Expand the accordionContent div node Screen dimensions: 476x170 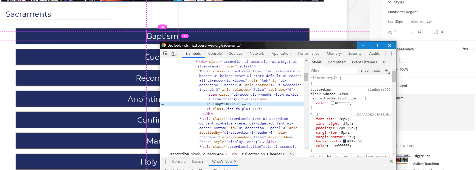coord(201,119)
